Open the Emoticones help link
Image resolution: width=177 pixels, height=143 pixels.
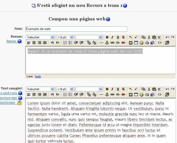click(x=11, y=103)
